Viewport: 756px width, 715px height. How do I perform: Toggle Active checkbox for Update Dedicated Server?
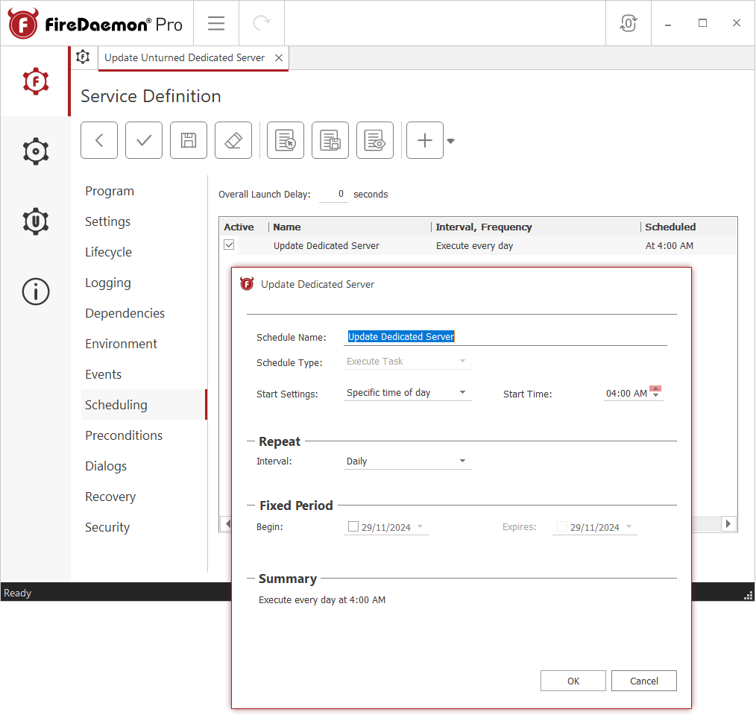coord(229,245)
